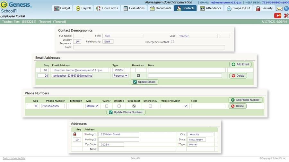Delete the tomteacher personal email row
Viewport: 289px width, 162px height.
click(238, 76)
